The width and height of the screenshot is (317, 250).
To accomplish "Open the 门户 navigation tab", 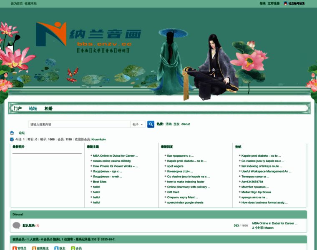I will [x=18, y=108].
